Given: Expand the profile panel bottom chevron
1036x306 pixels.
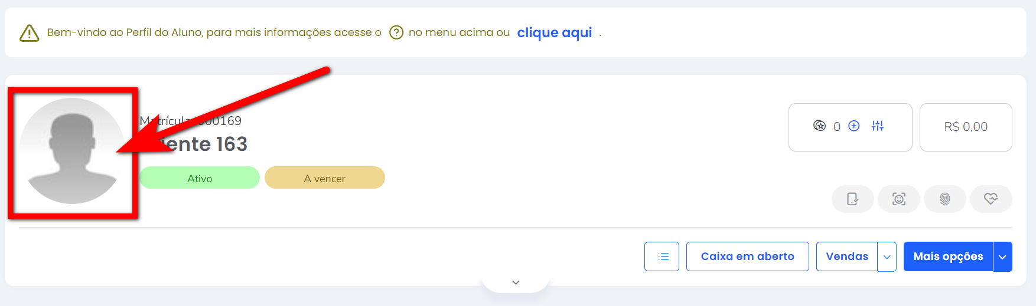Looking at the screenshot, I should tap(516, 282).
